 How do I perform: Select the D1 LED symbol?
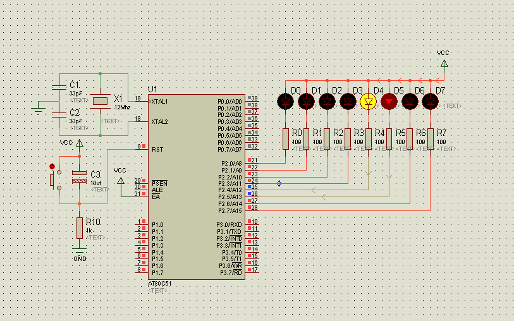(x=306, y=102)
